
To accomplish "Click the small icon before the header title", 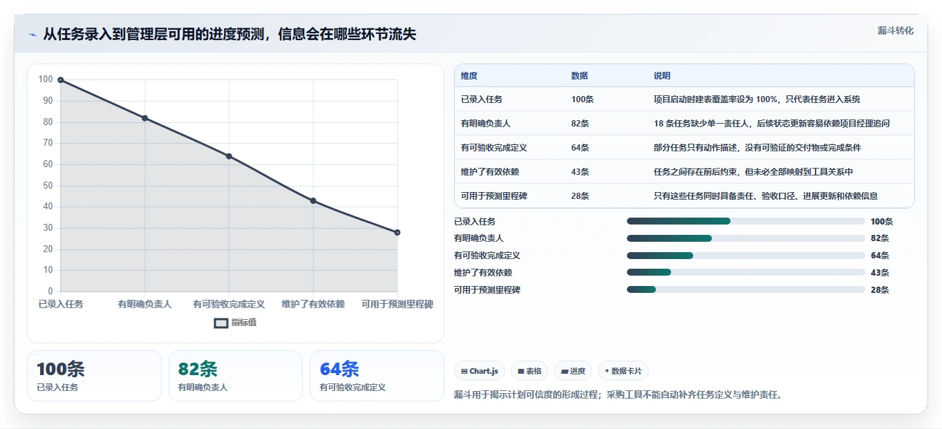I will pos(32,35).
